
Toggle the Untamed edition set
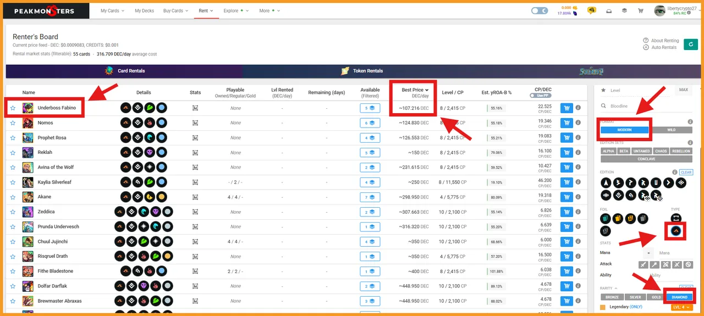coord(642,151)
